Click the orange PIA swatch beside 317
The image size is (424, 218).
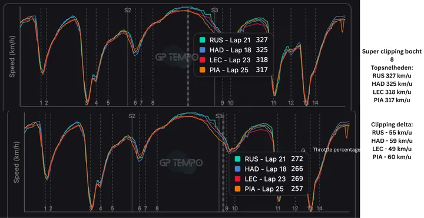[202, 70]
